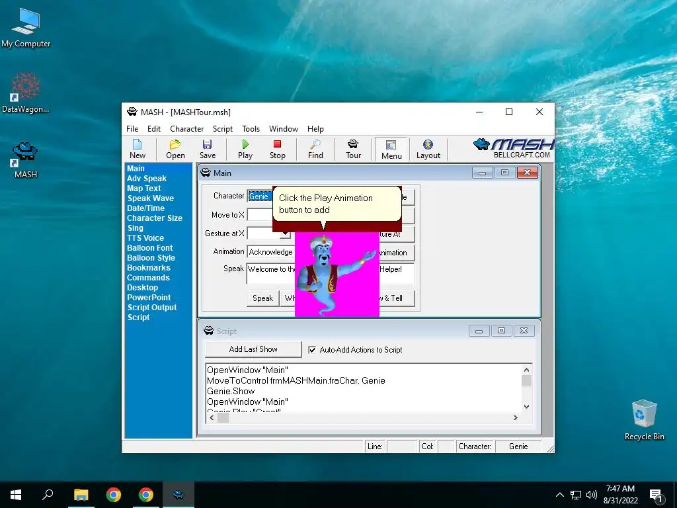
Task: Start the Tour from the toolbar
Action: 353,149
